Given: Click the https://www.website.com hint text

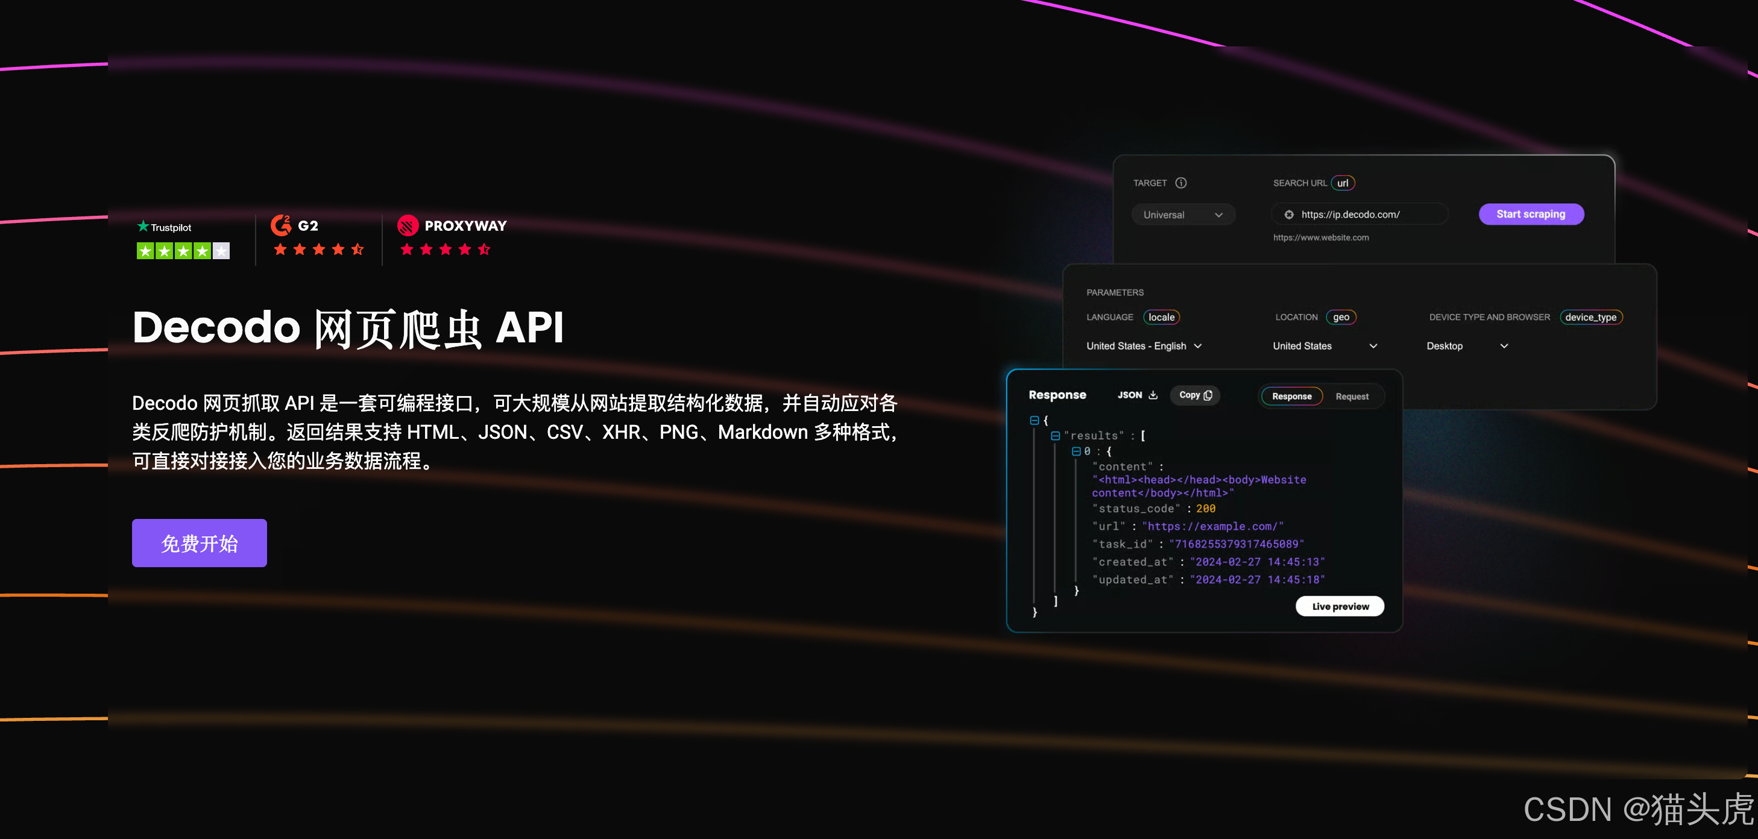Looking at the screenshot, I should (1322, 237).
